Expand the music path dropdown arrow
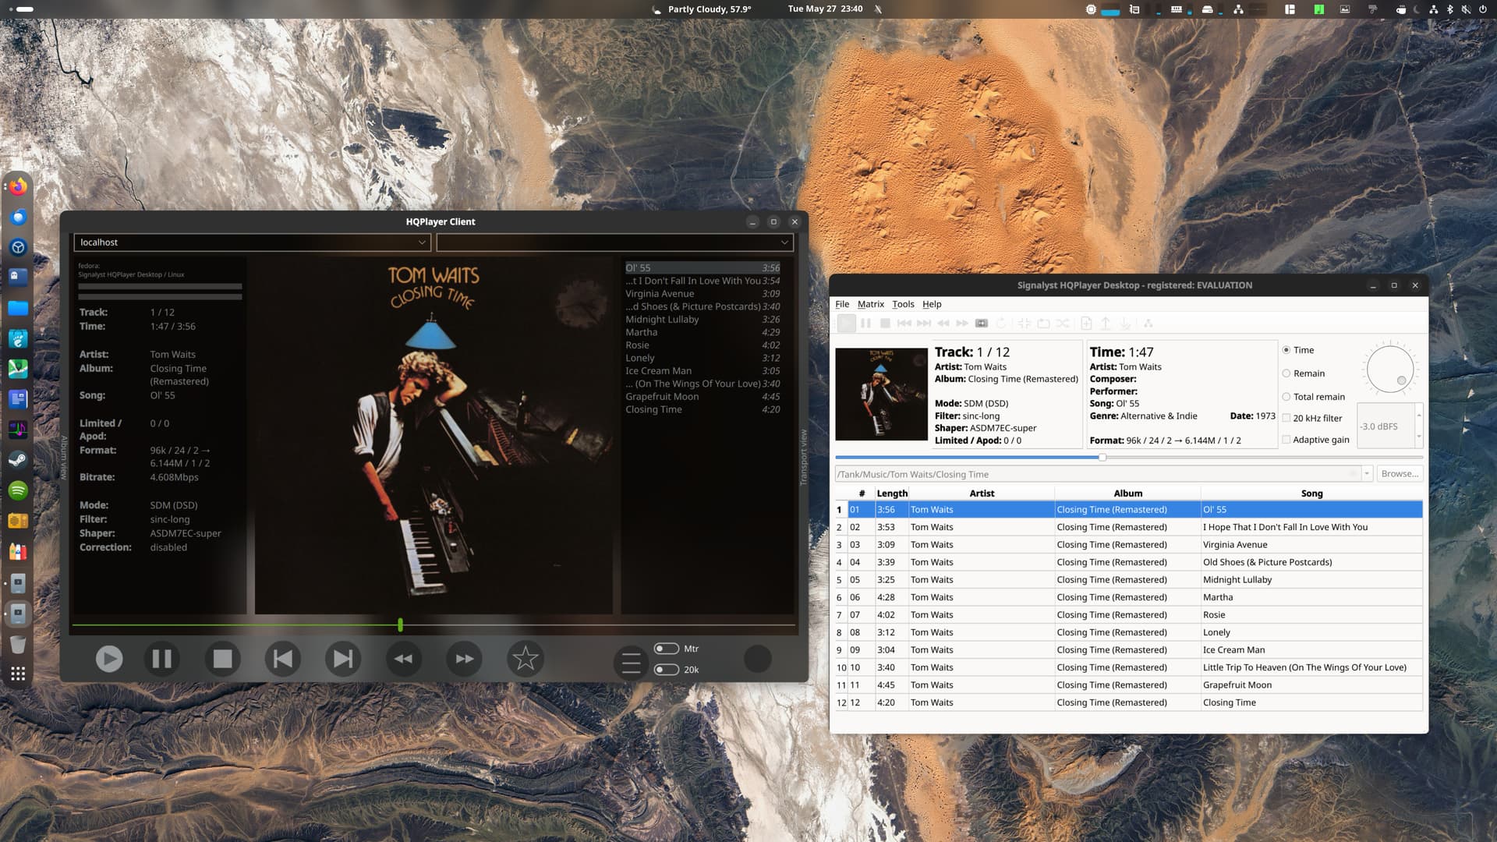 click(x=1367, y=474)
